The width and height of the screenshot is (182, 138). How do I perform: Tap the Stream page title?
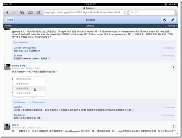[90, 20]
